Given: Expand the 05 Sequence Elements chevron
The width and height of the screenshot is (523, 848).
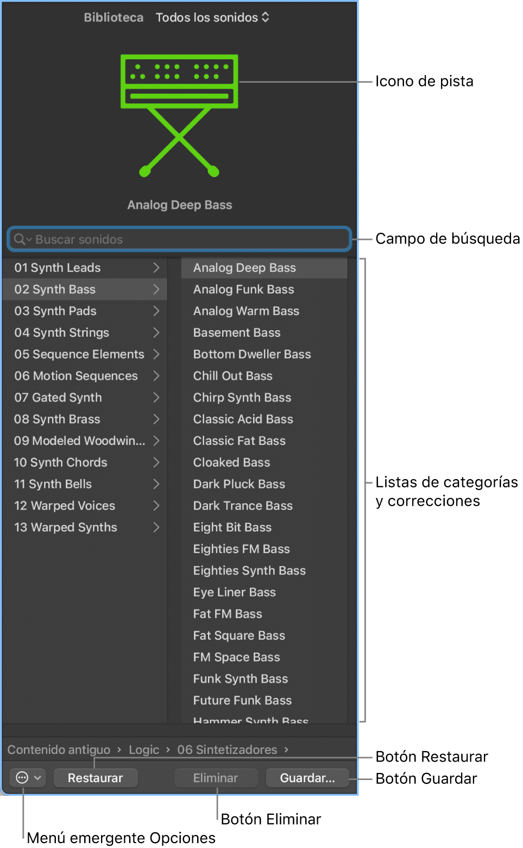Looking at the screenshot, I should point(156,354).
